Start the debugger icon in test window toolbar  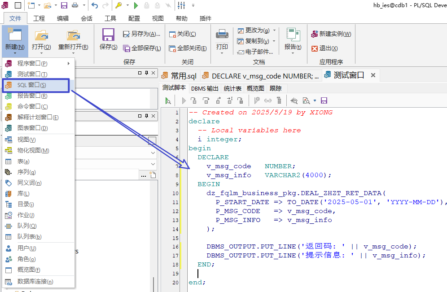pos(168,100)
